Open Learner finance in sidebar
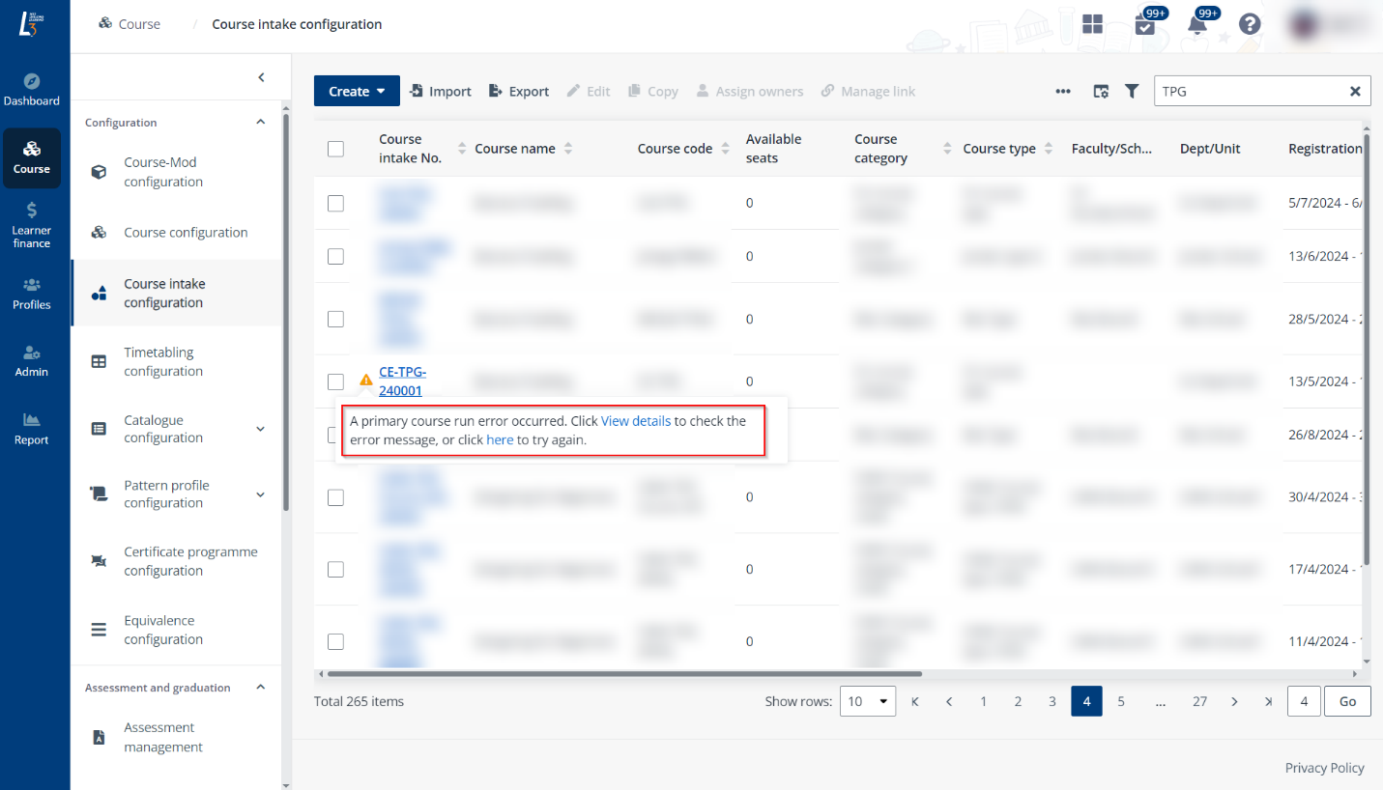Screen dimensions: 1383x790 [x=32, y=224]
